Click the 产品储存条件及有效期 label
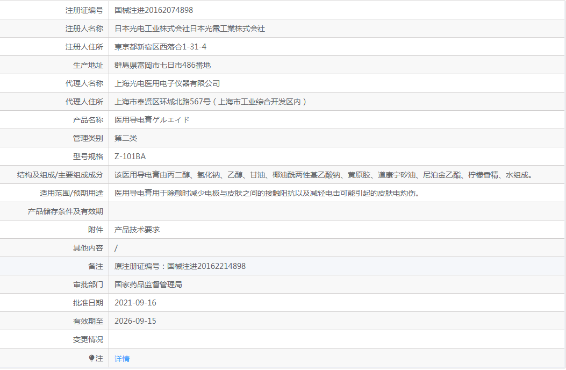Screen dimensions: 566x370 click(66, 211)
